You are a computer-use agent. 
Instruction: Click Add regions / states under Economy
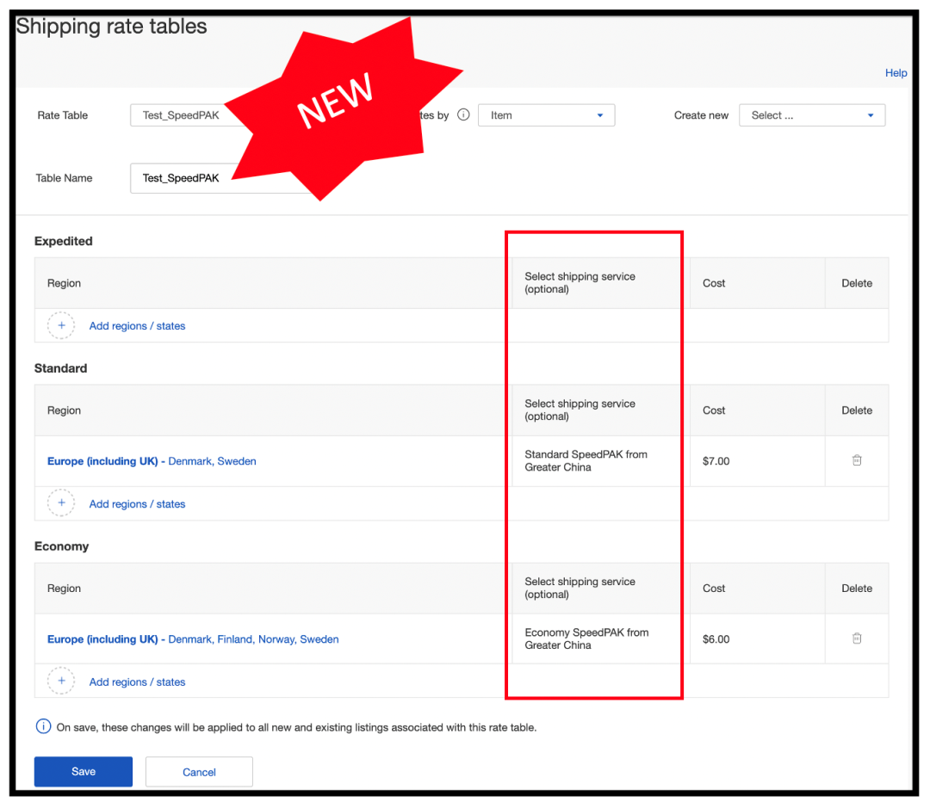[137, 682]
